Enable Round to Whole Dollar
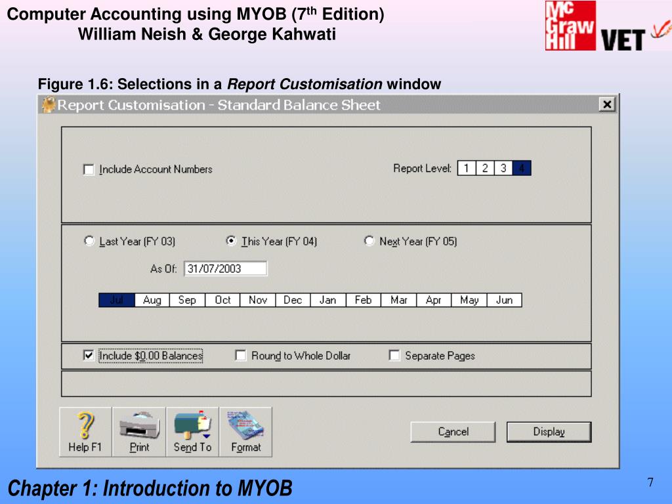 (x=241, y=356)
